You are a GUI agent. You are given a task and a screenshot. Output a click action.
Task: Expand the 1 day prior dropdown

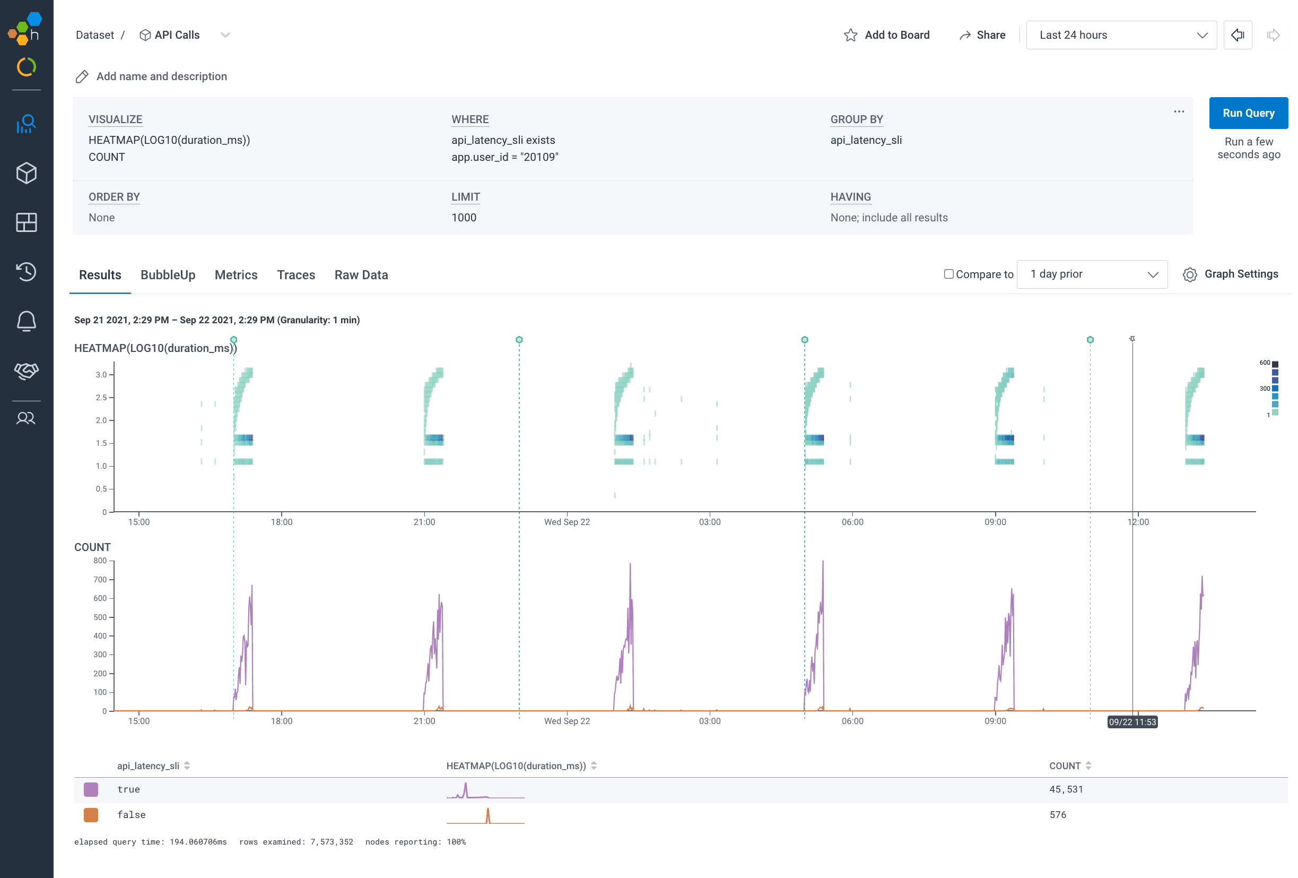click(1091, 274)
